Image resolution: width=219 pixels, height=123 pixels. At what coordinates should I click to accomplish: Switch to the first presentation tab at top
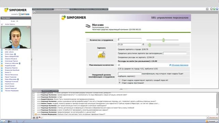(x=43, y=9)
